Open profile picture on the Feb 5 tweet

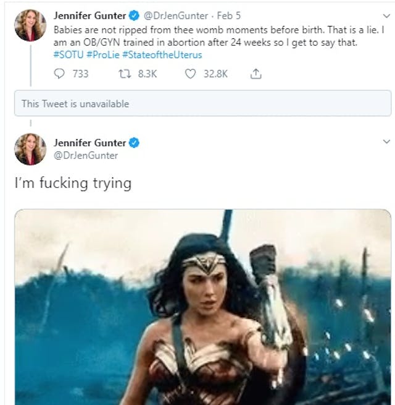pyautogui.click(x=30, y=25)
